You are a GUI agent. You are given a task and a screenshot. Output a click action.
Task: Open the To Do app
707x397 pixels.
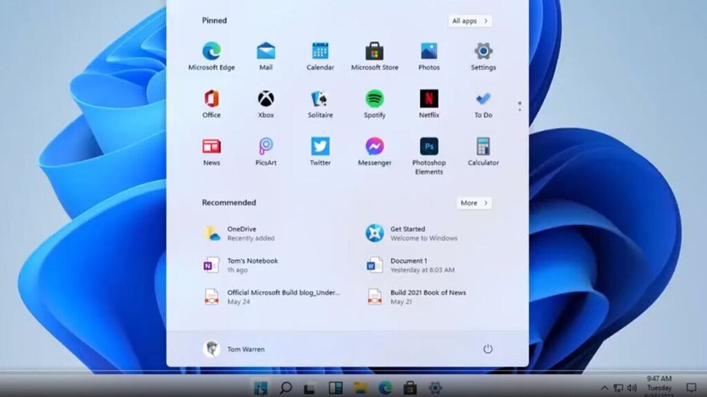(483, 104)
